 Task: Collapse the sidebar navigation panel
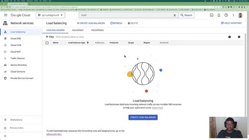tap(5, 136)
